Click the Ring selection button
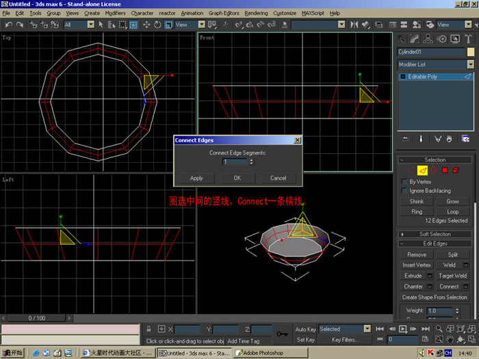This screenshot has width=479, height=359. pyautogui.click(x=417, y=212)
